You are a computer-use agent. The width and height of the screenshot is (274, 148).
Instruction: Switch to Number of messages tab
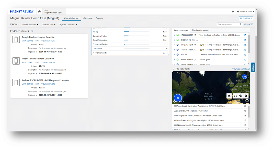(x=201, y=30)
